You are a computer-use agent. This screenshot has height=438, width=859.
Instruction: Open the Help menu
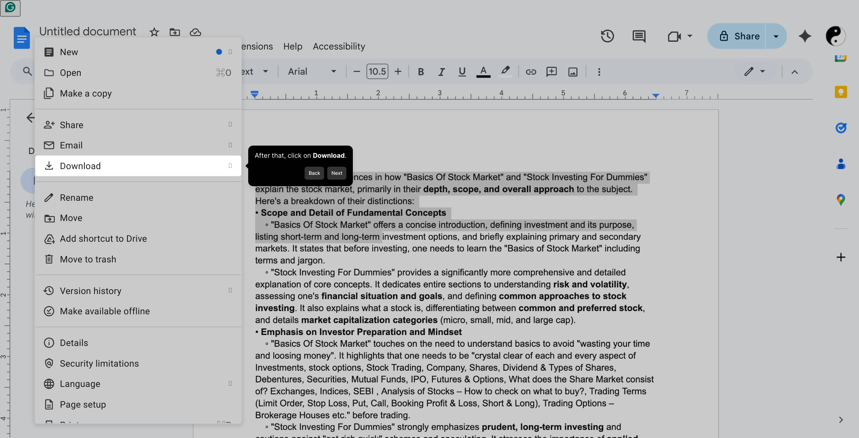click(x=293, y=46)
